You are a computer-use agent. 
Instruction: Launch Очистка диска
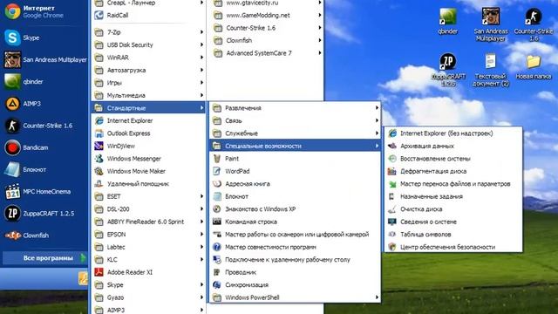coord(453,209)
